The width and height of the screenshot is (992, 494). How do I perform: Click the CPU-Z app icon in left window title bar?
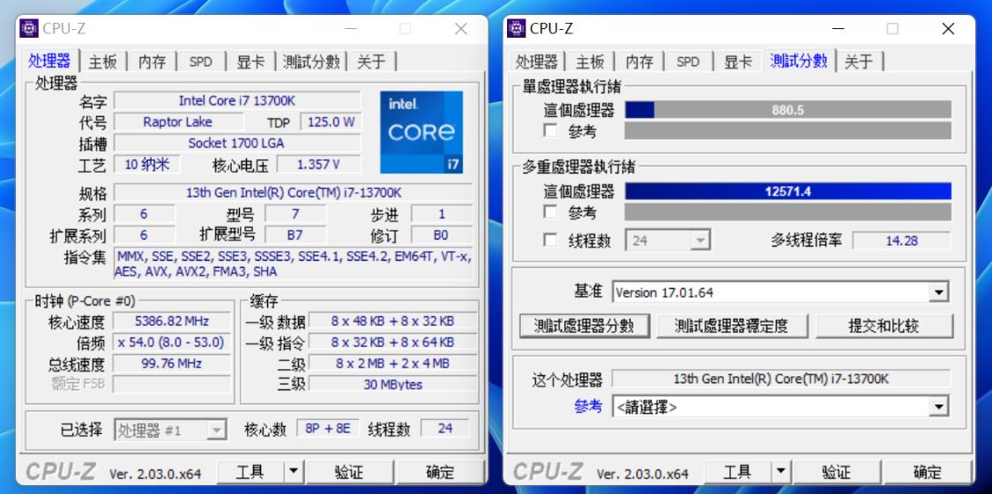click(29, 29)
